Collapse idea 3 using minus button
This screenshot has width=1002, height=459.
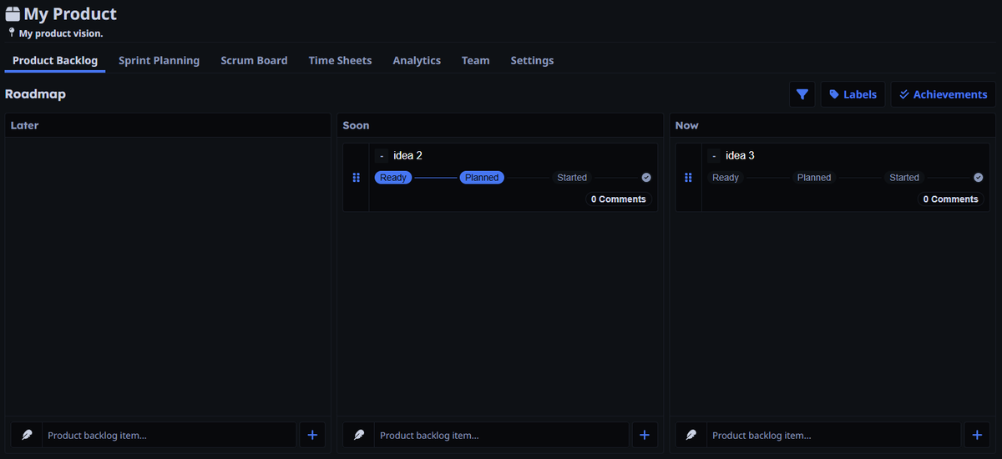click(714, 156)
